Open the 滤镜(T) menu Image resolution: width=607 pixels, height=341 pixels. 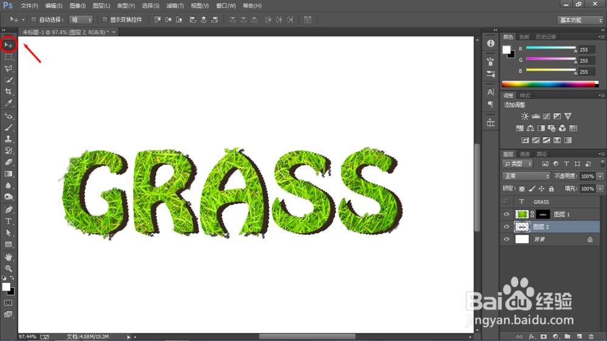(x=175, y=6)
